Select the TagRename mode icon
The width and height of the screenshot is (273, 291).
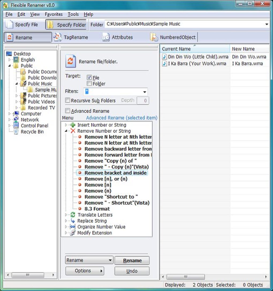pos(58,37)
